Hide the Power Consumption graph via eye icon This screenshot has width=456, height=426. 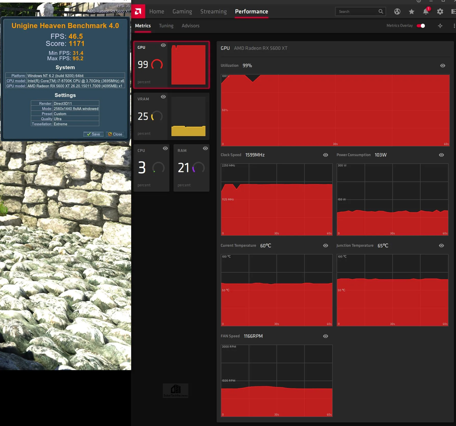tap(441, 155)
